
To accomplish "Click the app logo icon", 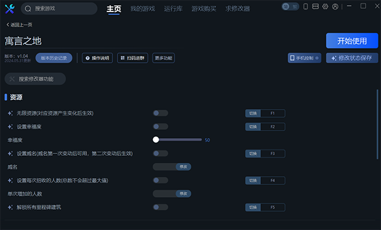I will click(10, 9).
